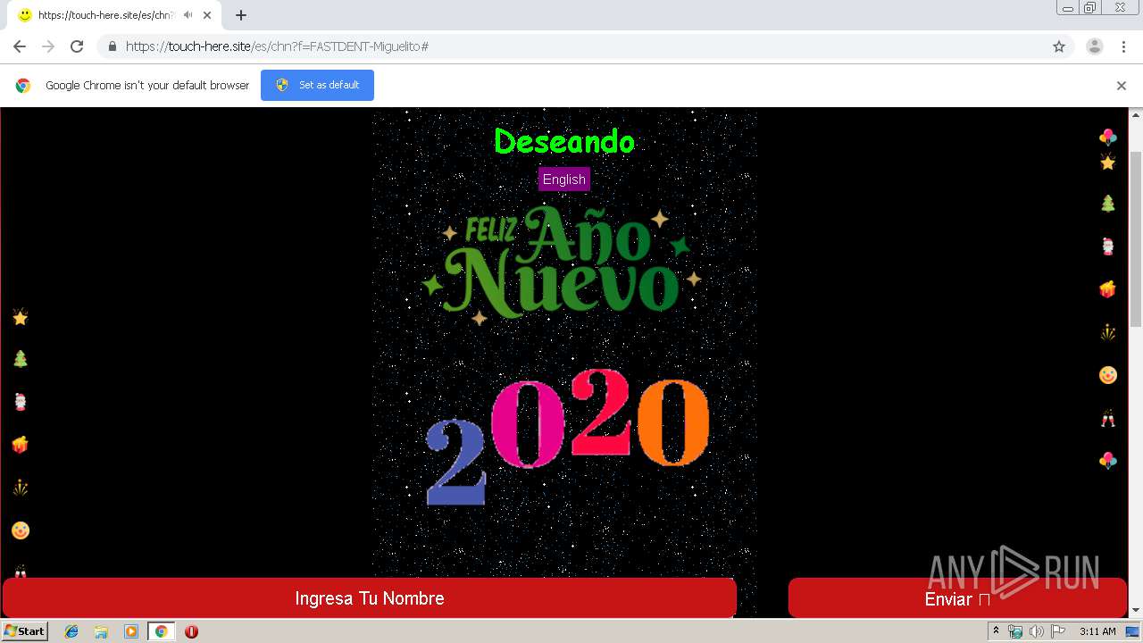The height and width of the screenshot is (643, 1143).
Task: Click the Enviar send button
Action: click(957, 598)
